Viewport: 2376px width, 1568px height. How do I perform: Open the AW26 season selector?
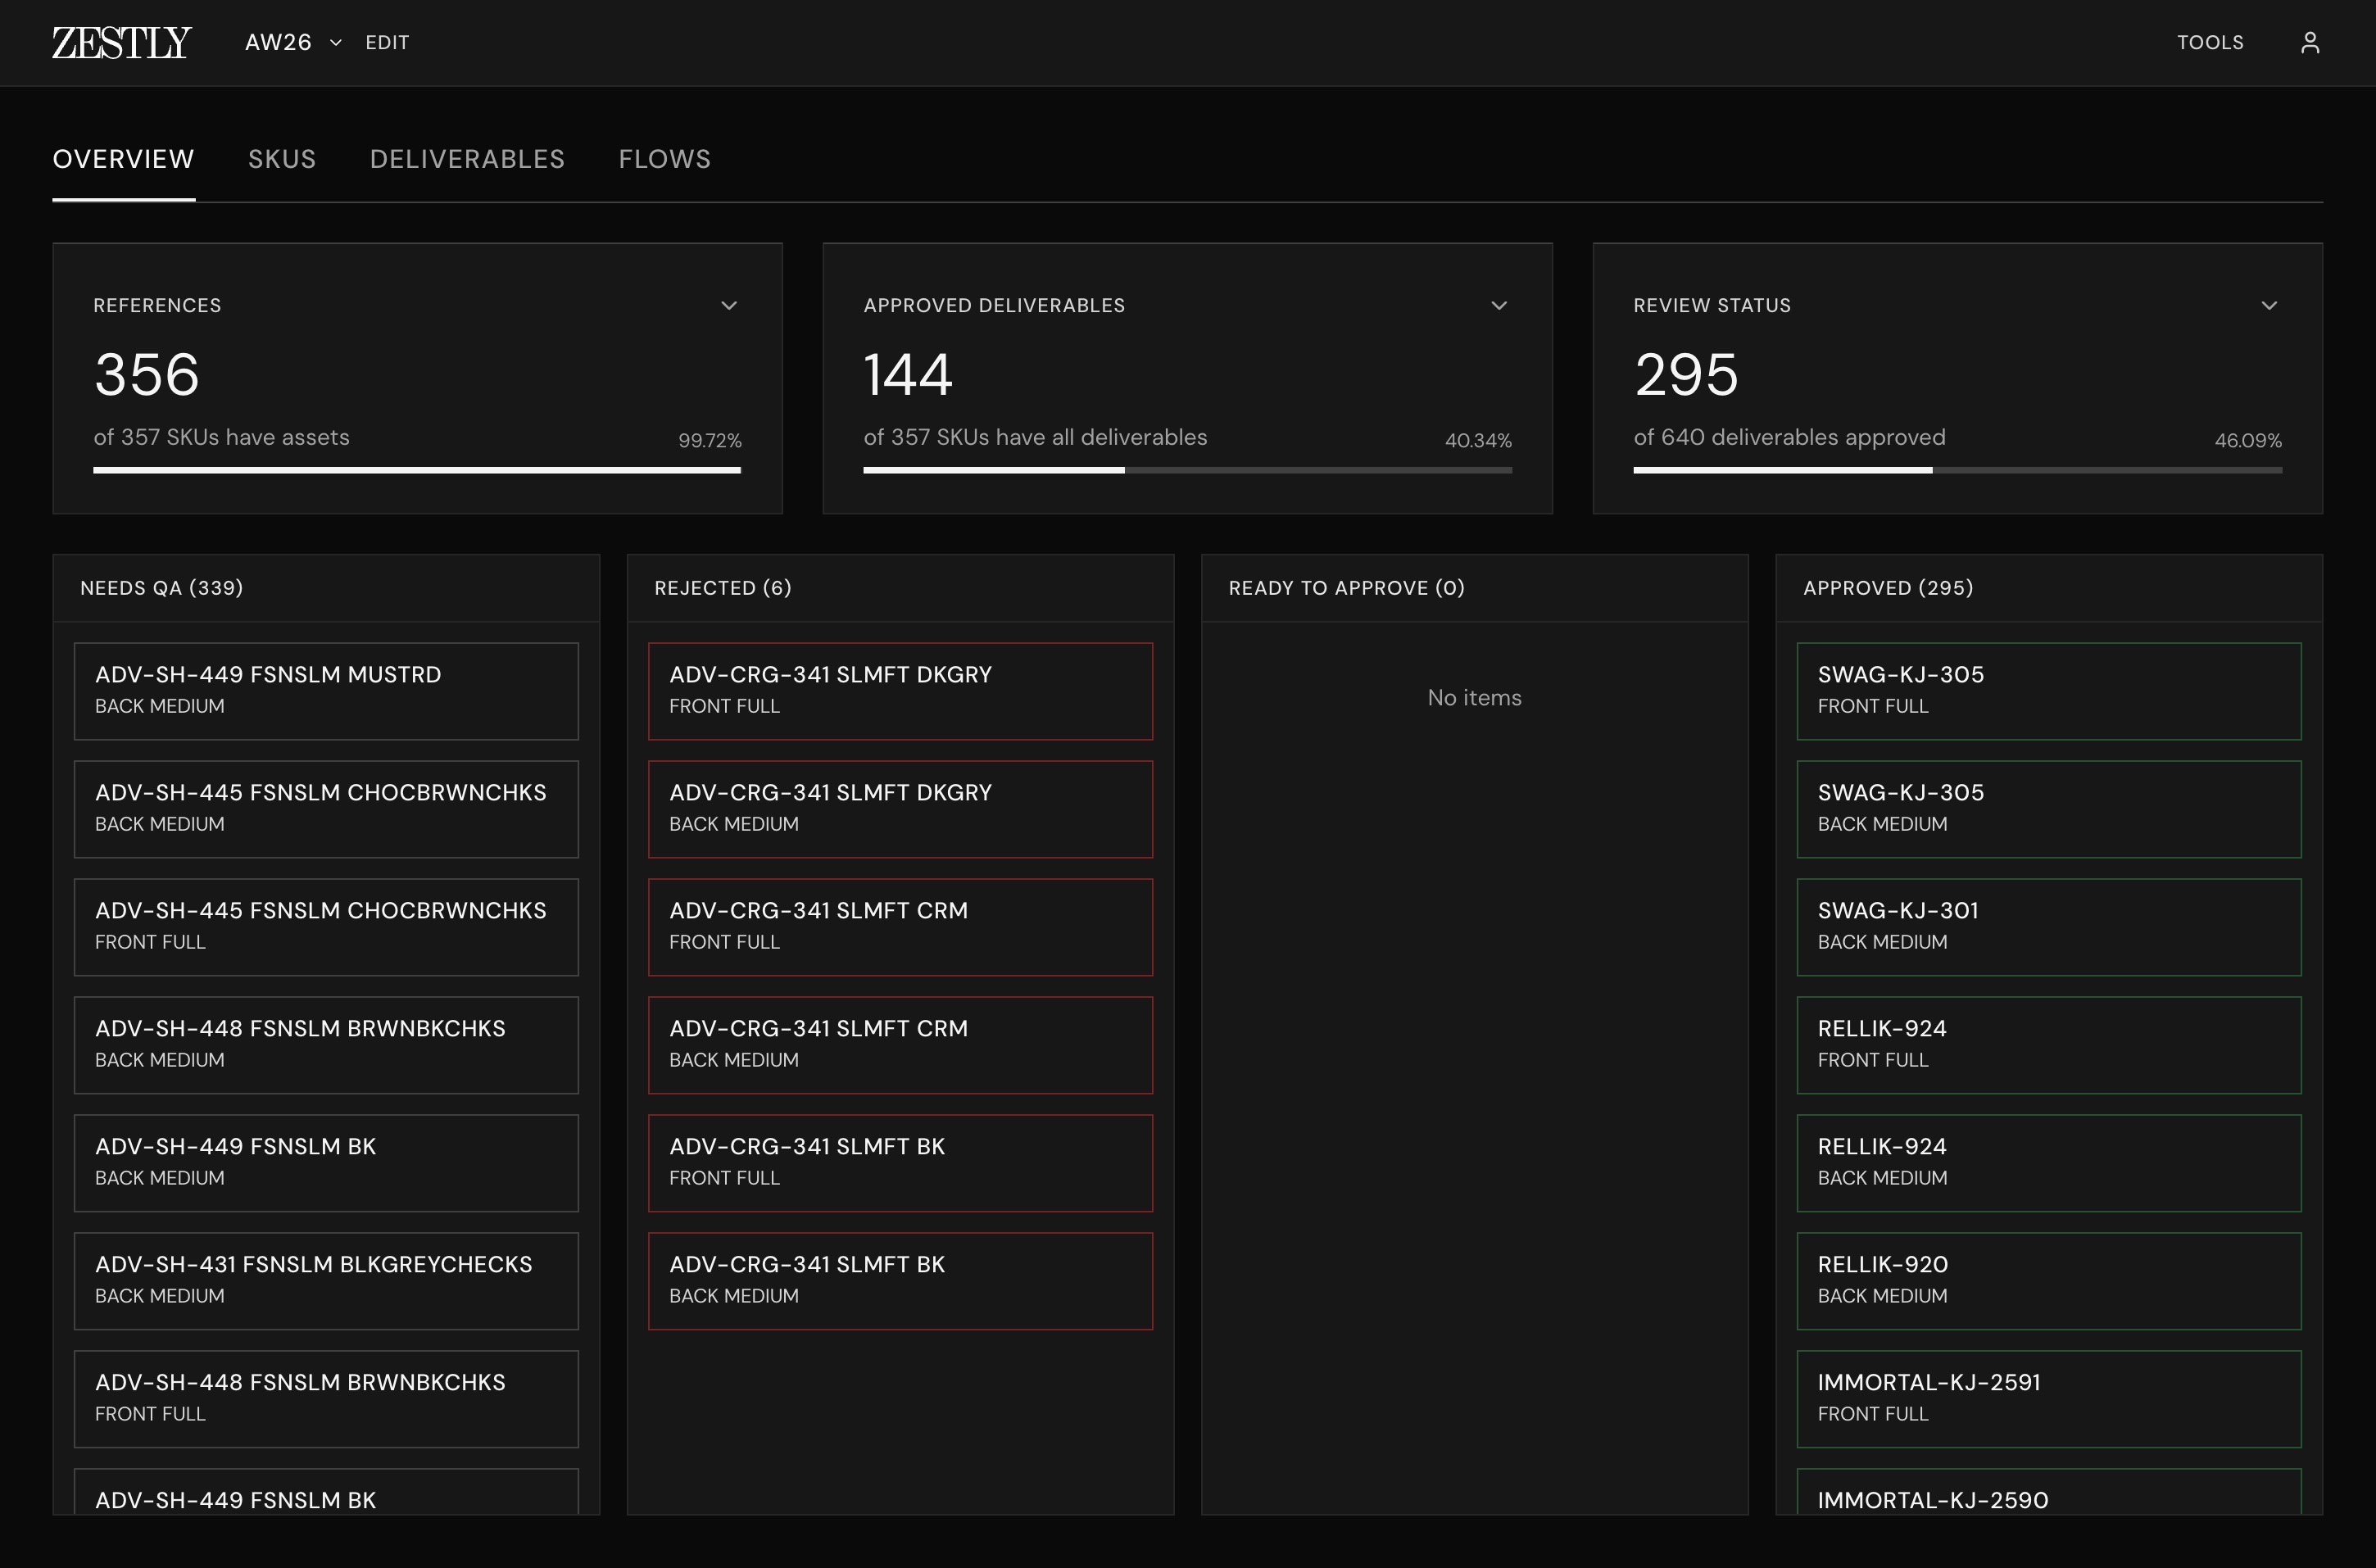290,42
